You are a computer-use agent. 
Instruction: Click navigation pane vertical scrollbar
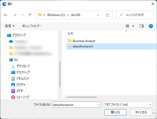coord(60,74)
